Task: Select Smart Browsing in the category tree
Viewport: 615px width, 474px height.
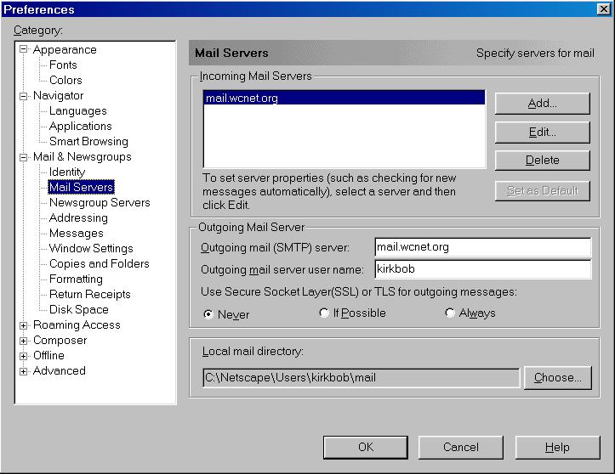Action: pyautogui.click(x=88, y=141)
